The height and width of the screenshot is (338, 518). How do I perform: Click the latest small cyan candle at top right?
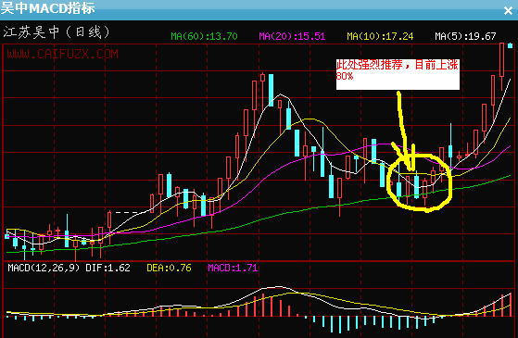[510, 46]
